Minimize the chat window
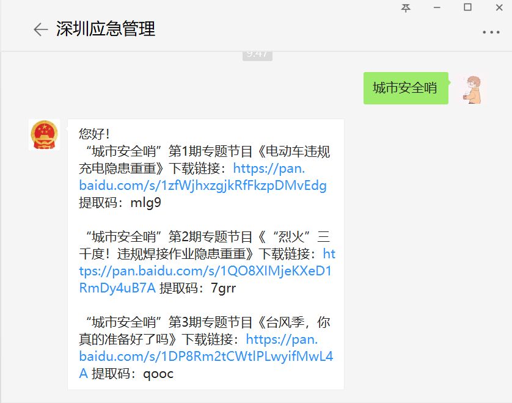This screenshot has height=403, width=512. (x=437, y=7)
